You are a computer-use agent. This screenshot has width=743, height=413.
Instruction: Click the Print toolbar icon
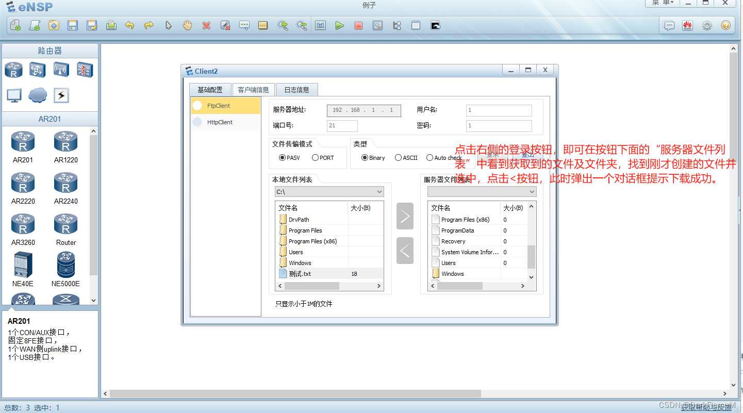coord(111,25)
